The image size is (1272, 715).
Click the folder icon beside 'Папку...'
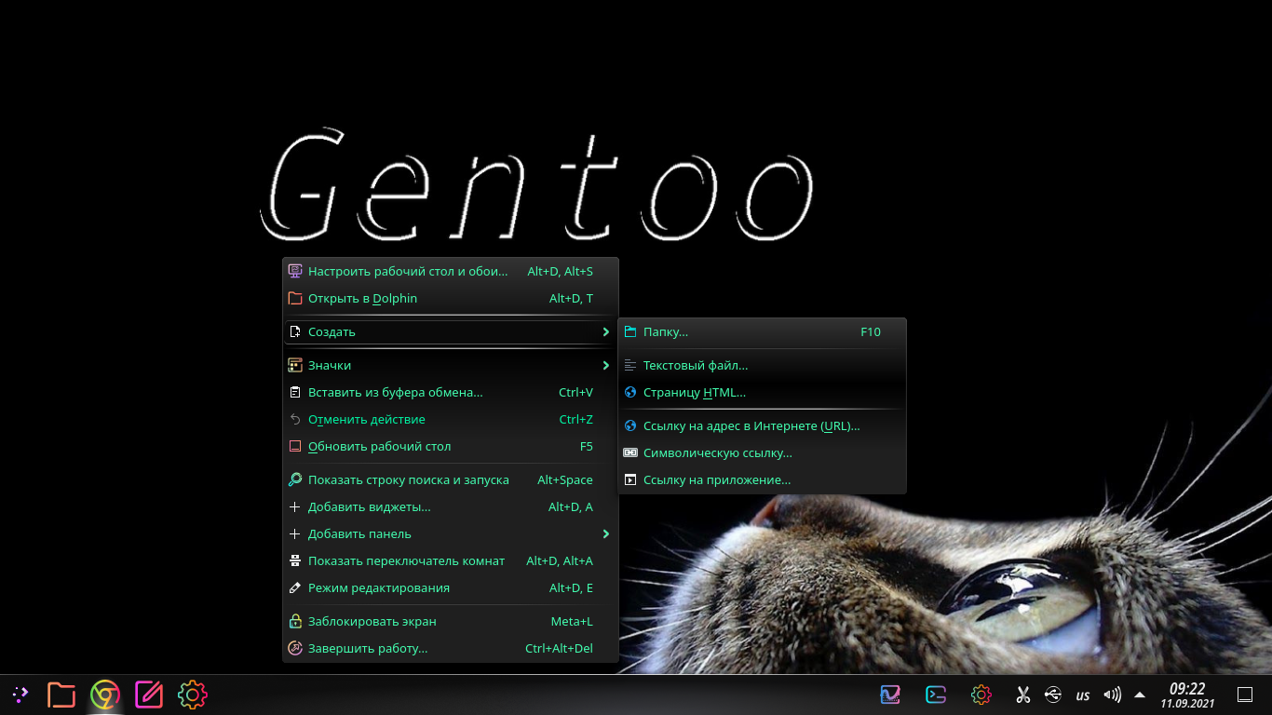point(630,331)
